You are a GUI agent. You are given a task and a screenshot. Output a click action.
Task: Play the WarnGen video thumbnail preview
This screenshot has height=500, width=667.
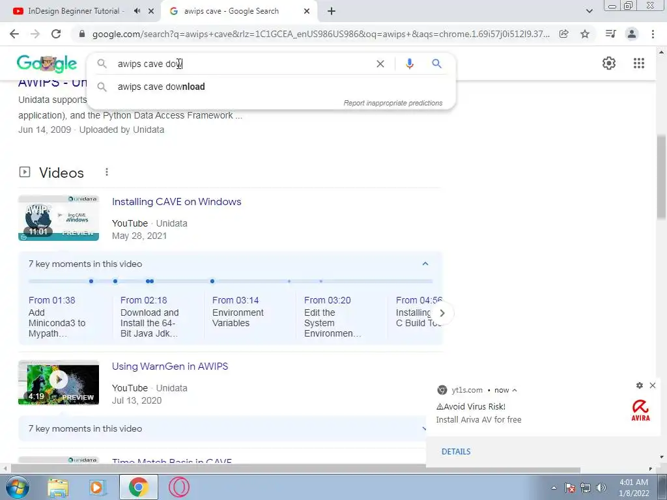pos(59,380)
